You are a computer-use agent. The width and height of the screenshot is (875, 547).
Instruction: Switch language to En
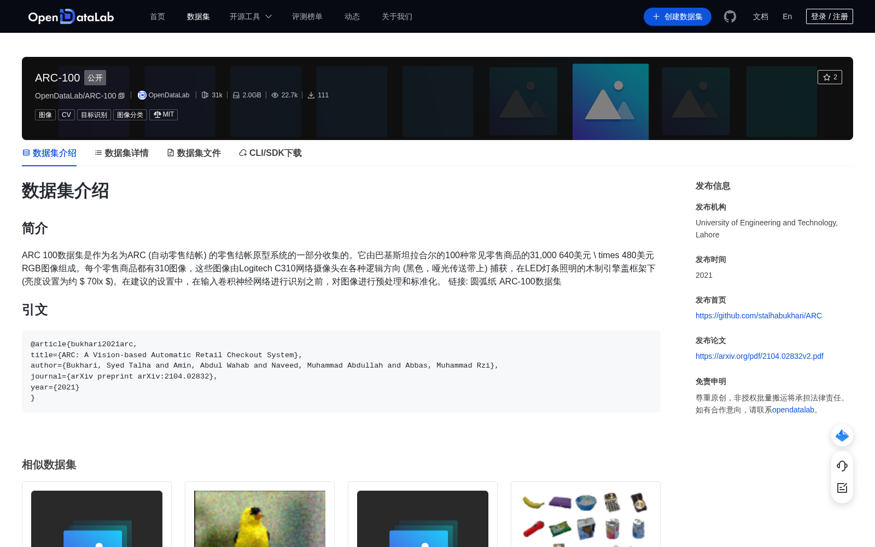coord(787,16)
